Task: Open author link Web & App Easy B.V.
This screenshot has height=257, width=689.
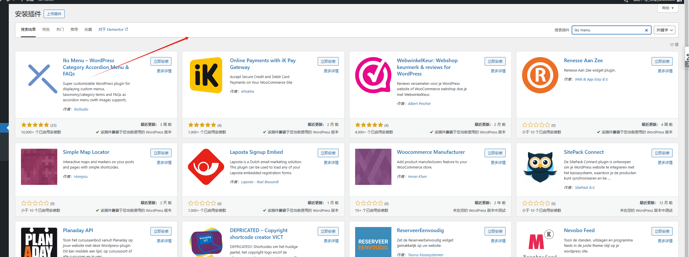Action: coord(592,79)
